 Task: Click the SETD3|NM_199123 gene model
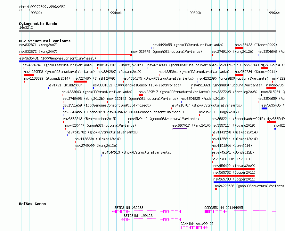151,219
